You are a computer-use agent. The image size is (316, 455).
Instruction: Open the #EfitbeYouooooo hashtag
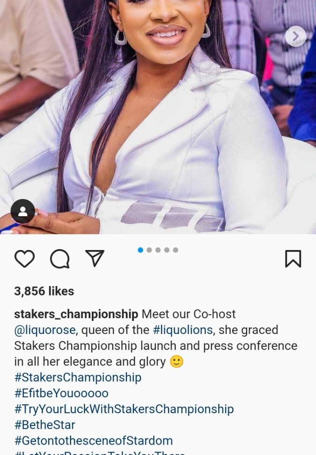point(61,393)
